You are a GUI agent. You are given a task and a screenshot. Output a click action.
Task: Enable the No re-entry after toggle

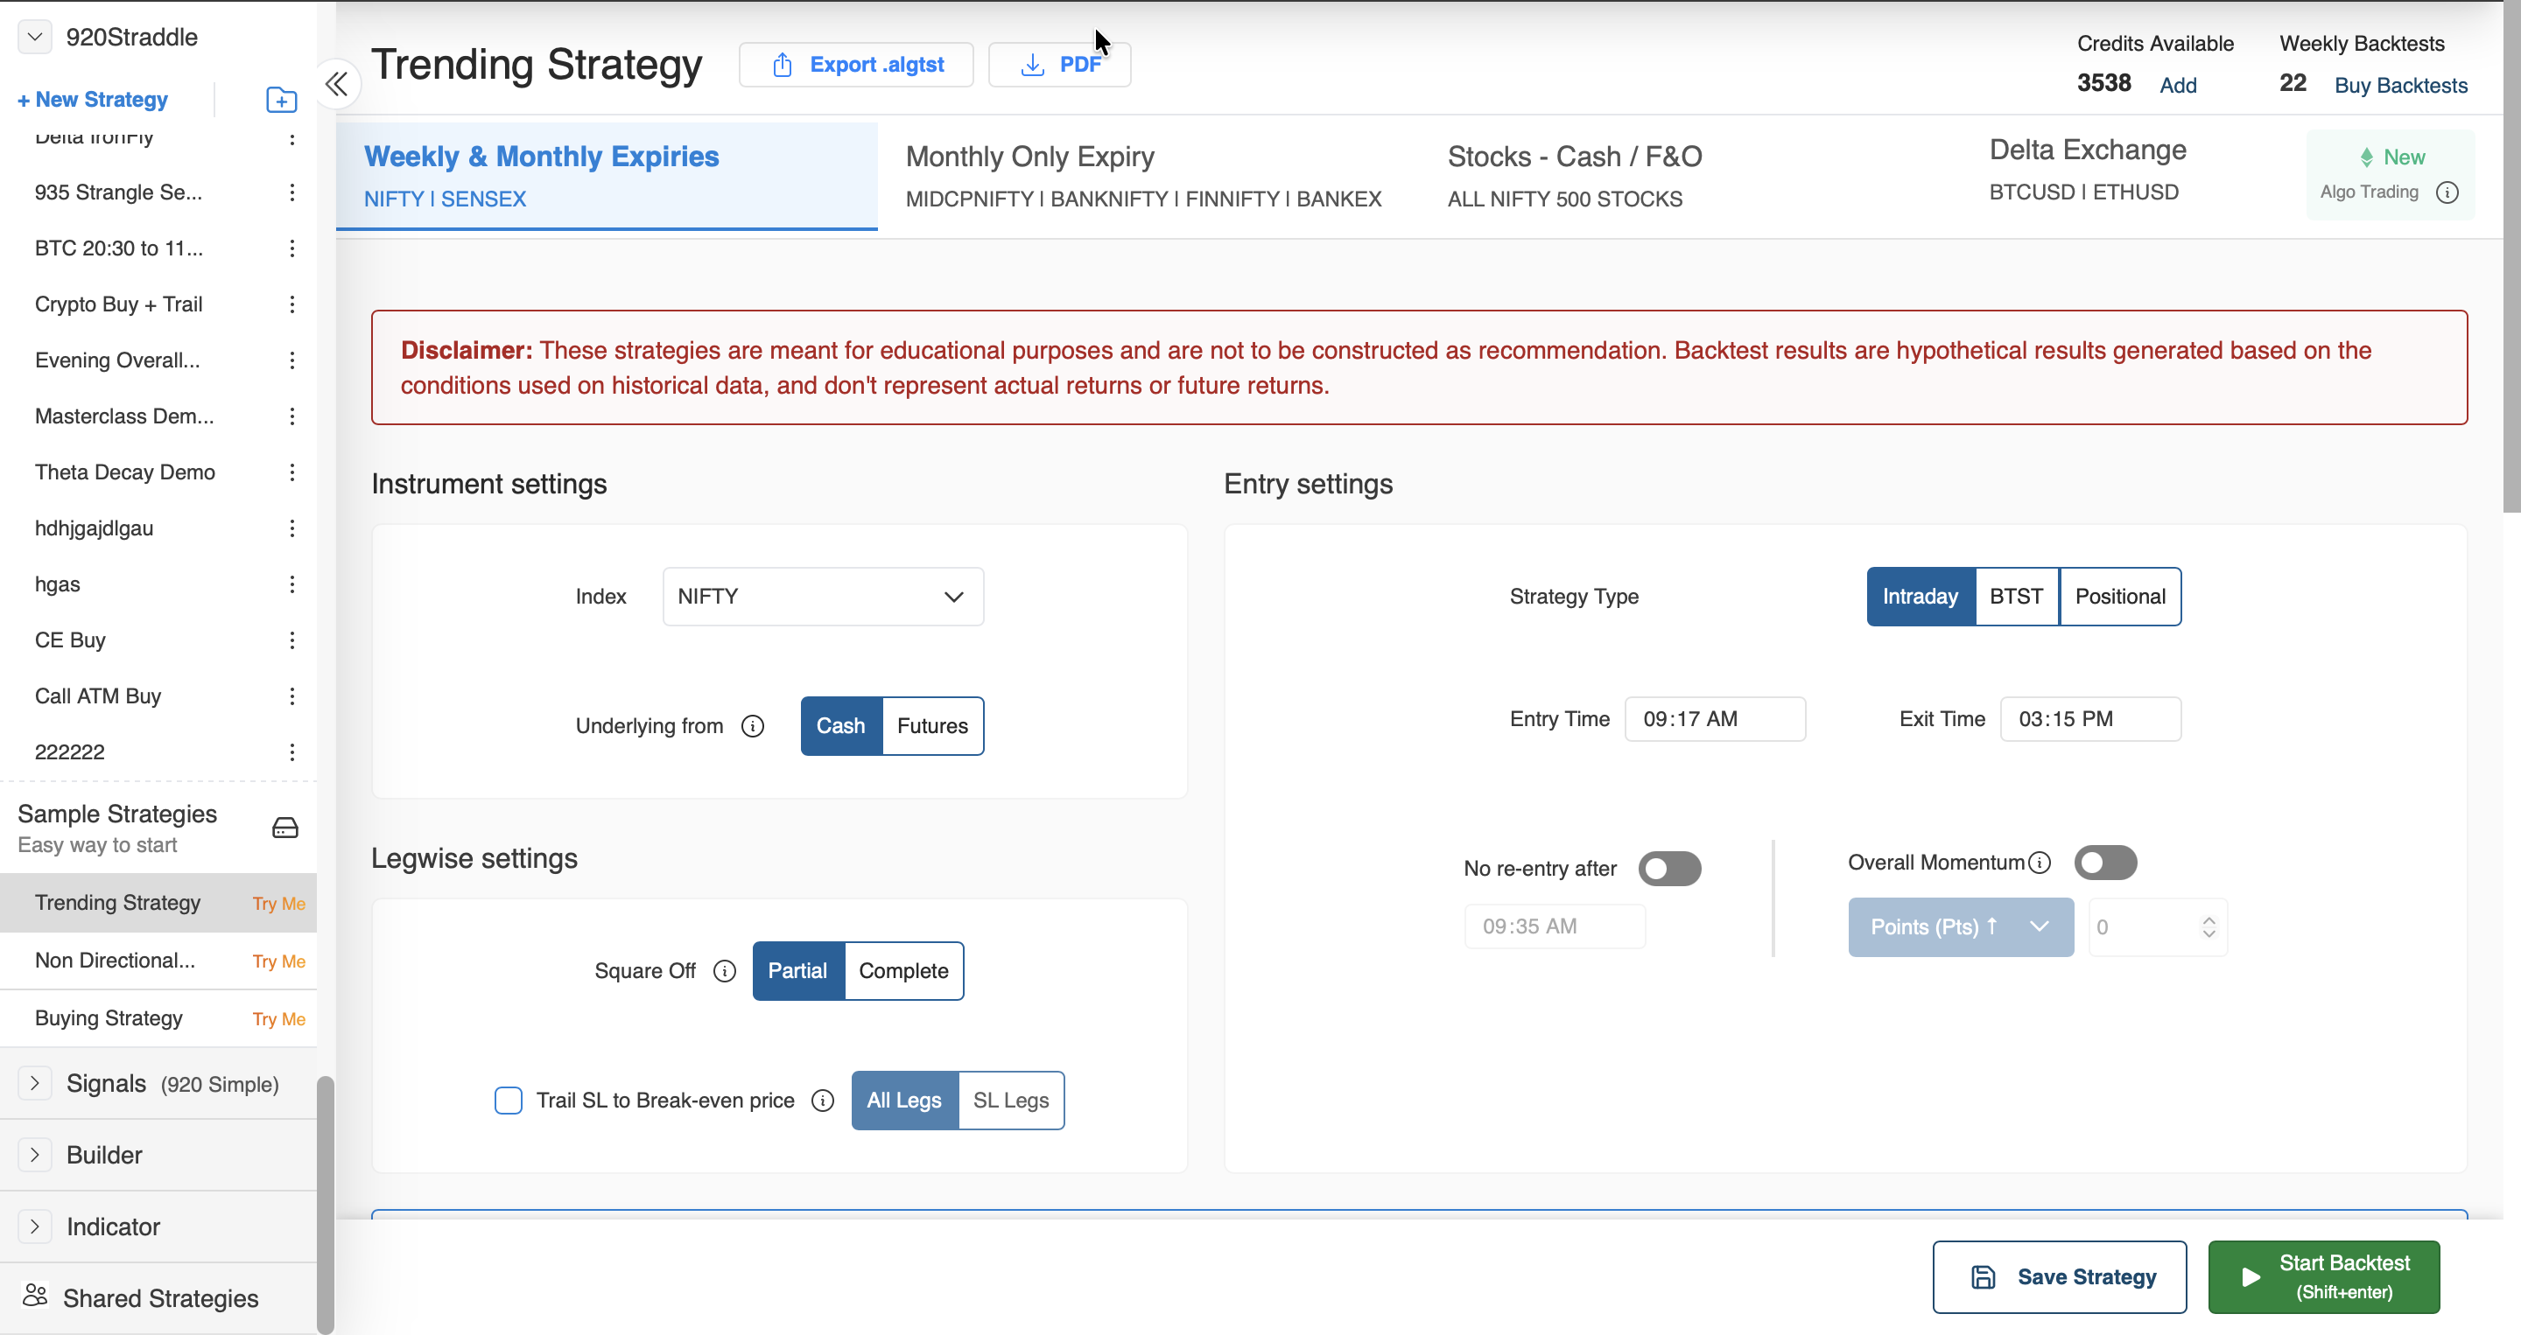pos(1669,869)
